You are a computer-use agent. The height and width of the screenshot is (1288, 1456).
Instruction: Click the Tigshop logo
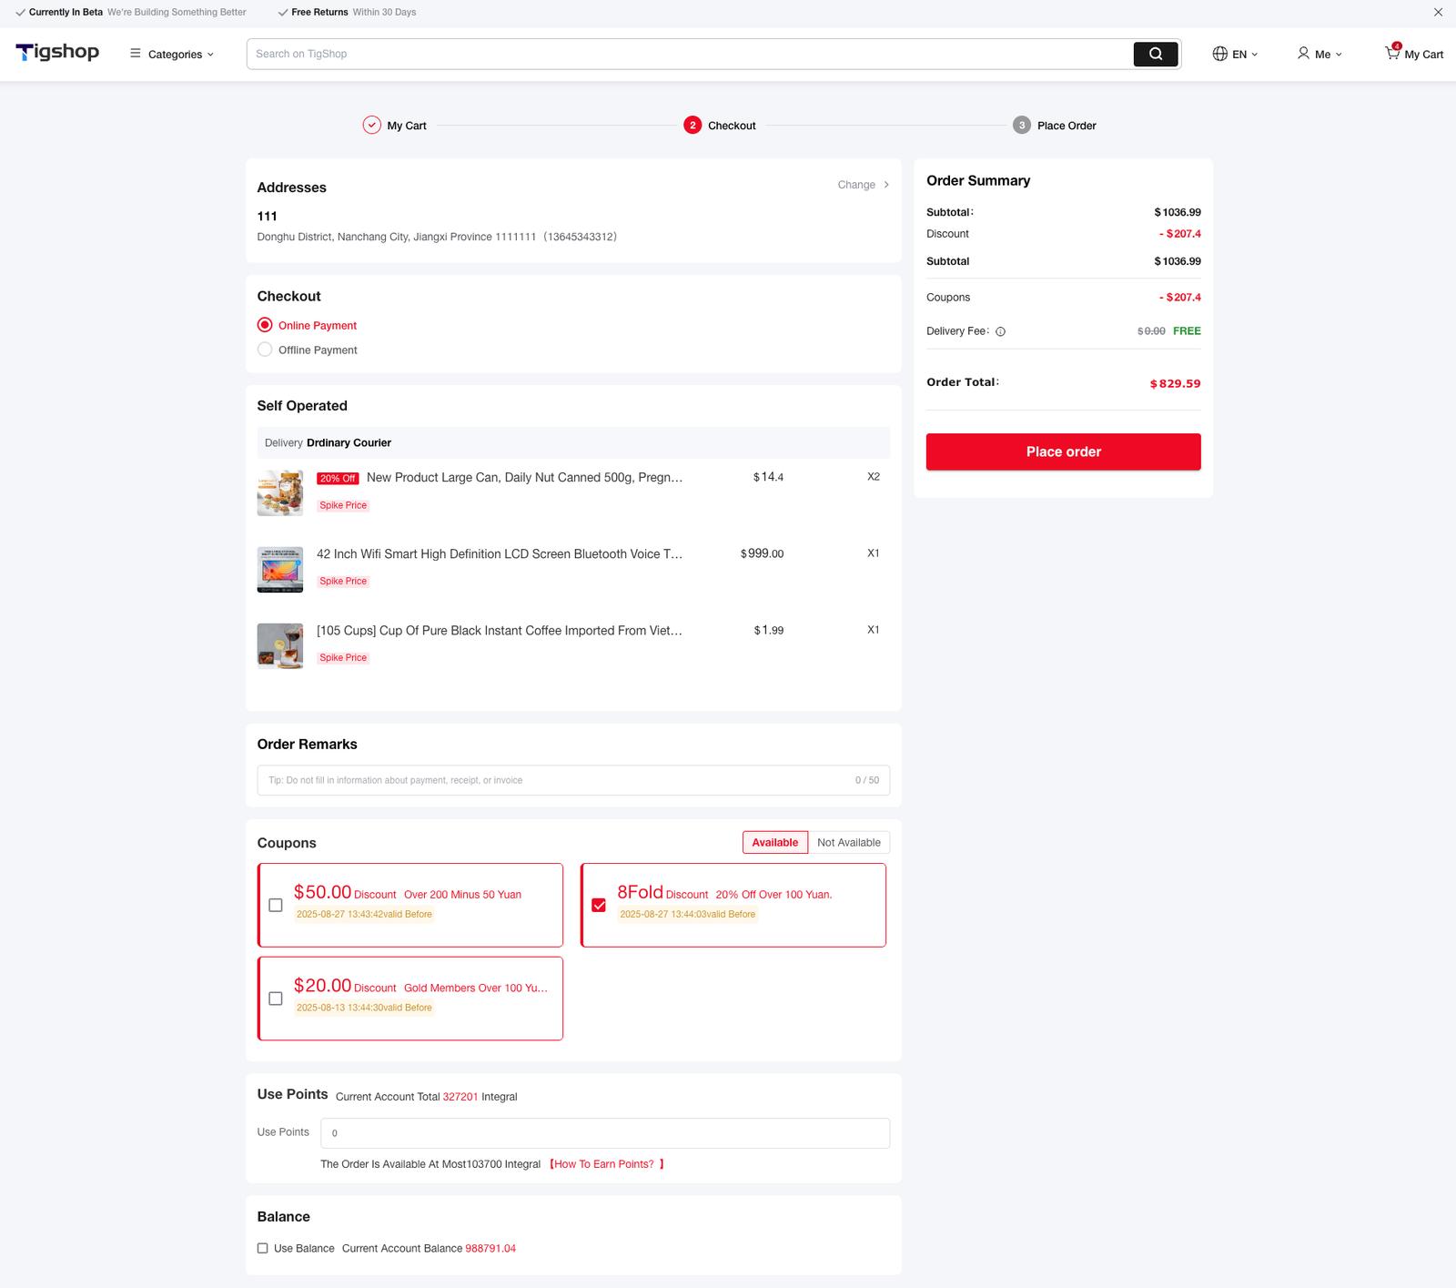click(x=57, y=53)
